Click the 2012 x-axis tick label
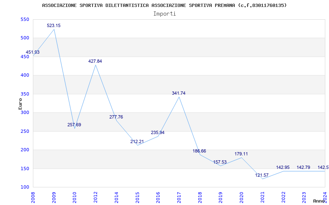Viewport: 329px width, 205px height. [x=96, y=198]
